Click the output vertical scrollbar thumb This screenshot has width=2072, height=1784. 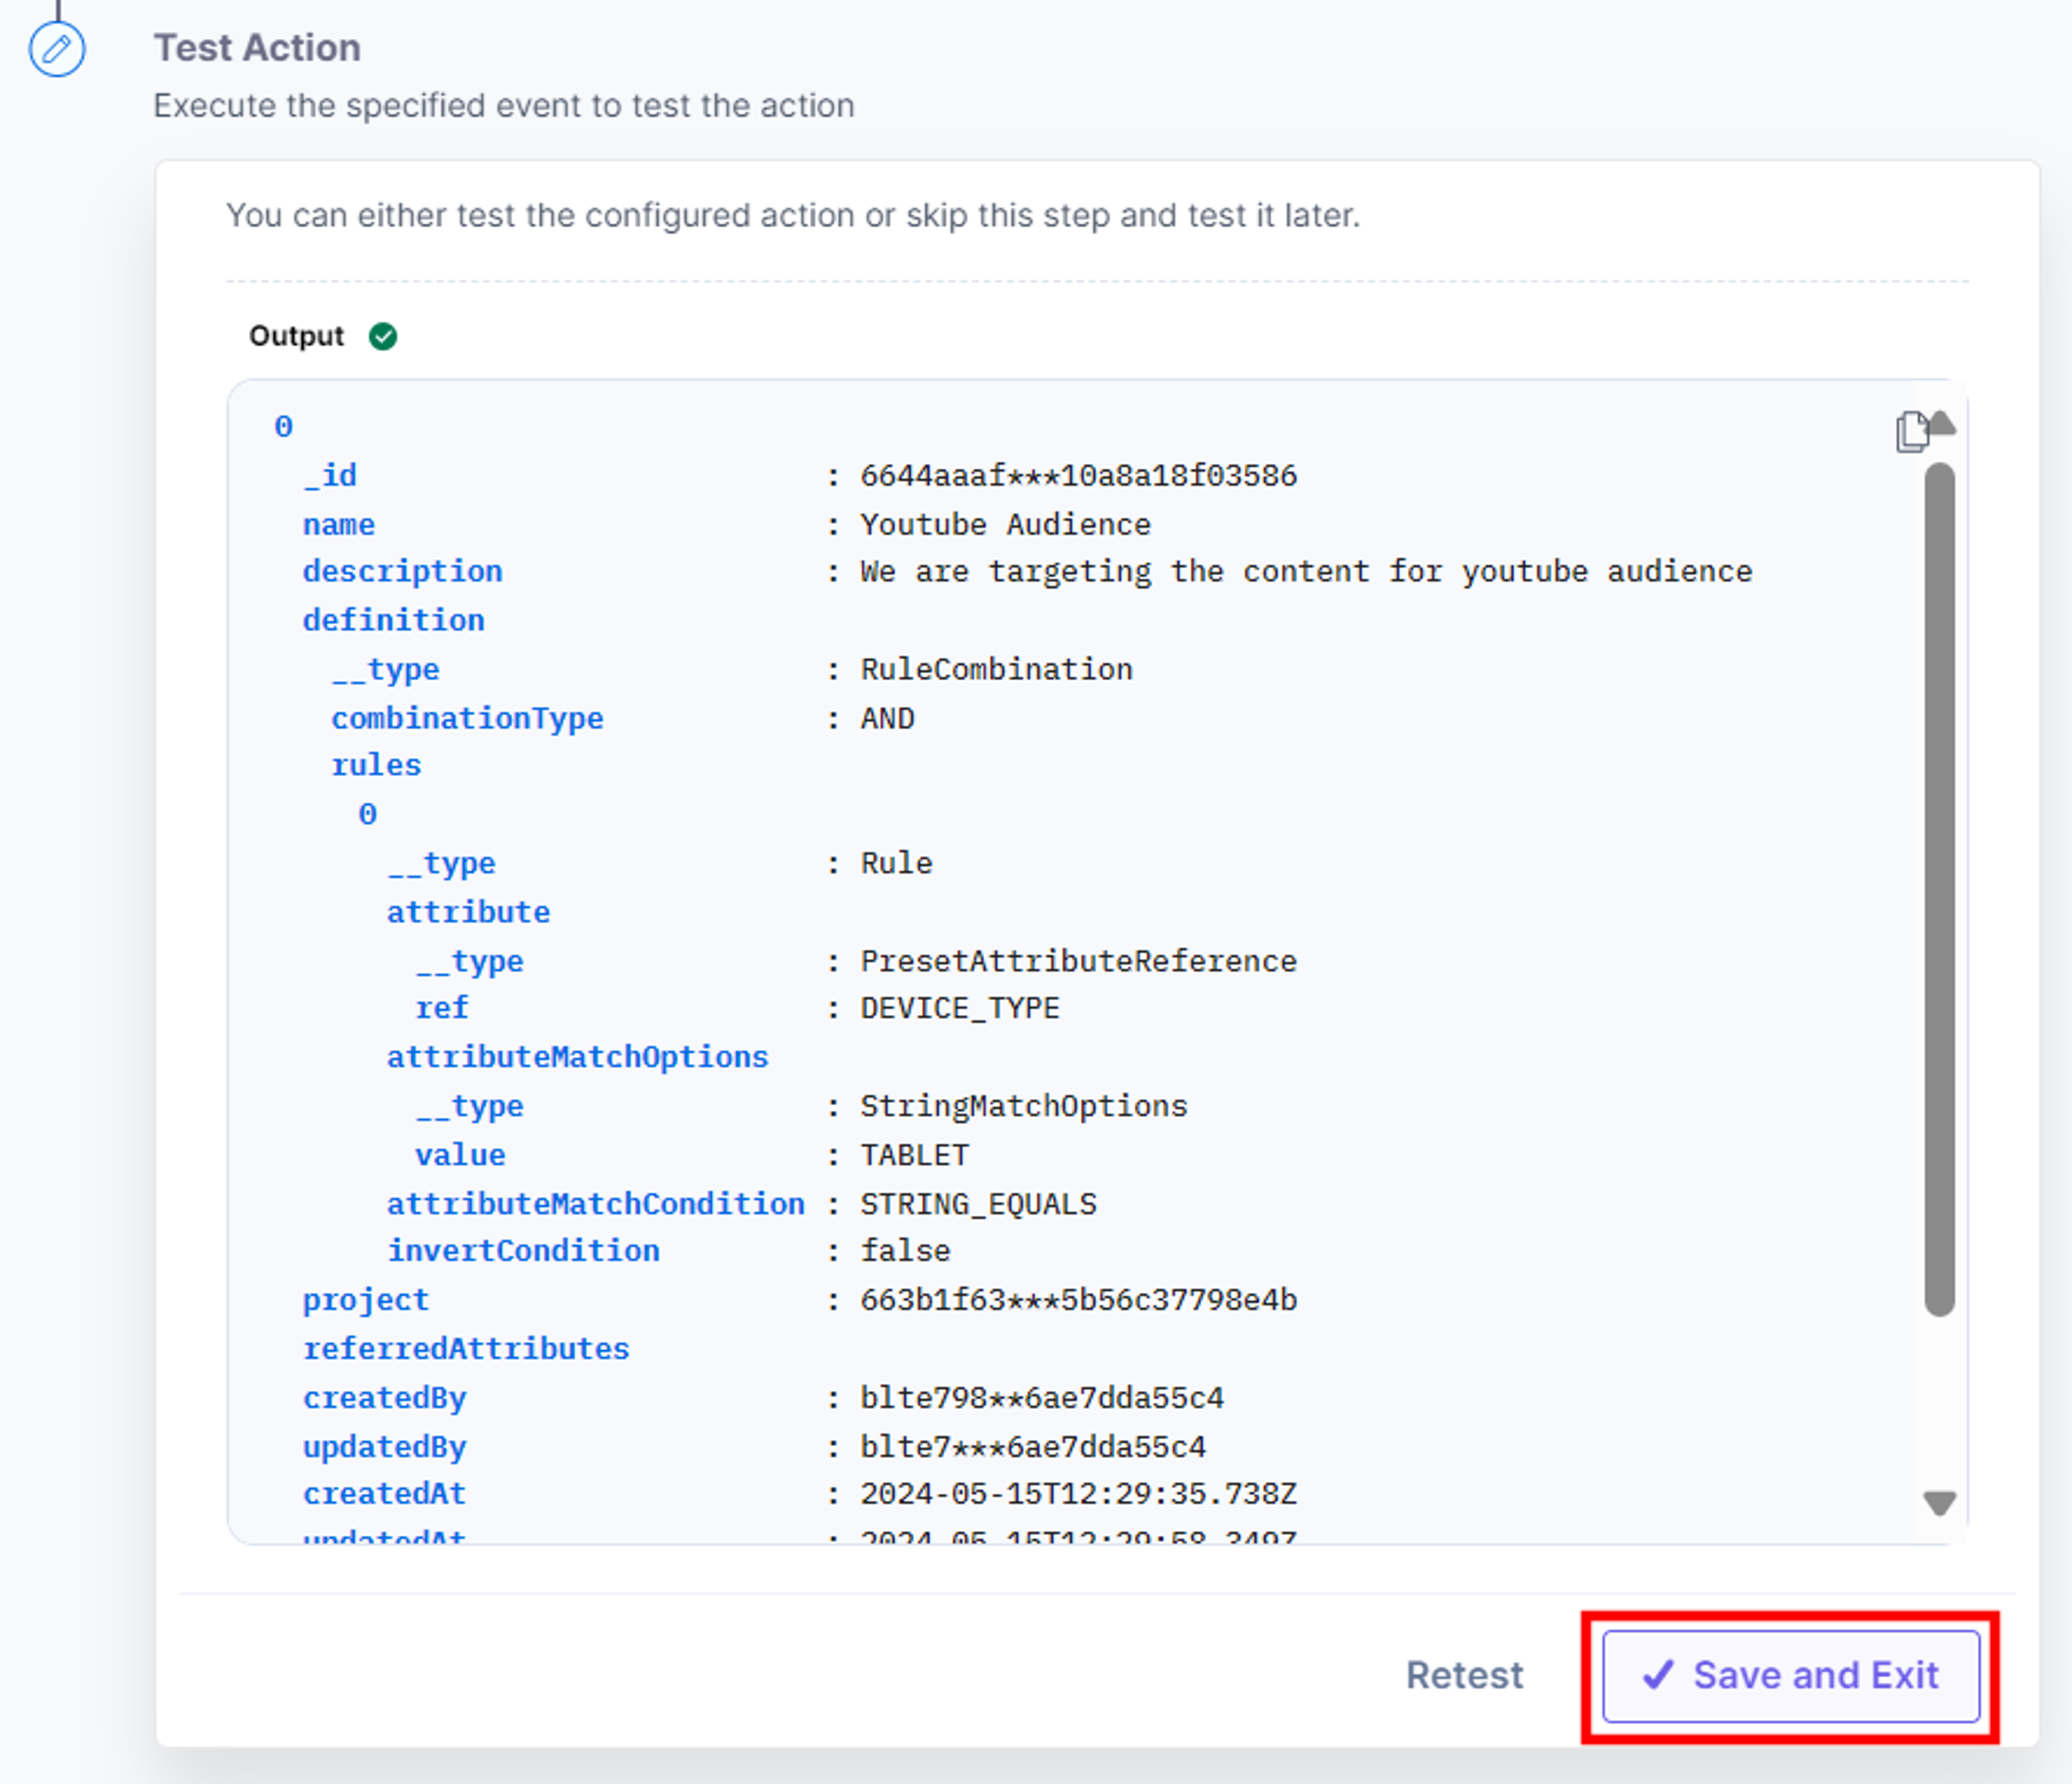click(1940, 889)
